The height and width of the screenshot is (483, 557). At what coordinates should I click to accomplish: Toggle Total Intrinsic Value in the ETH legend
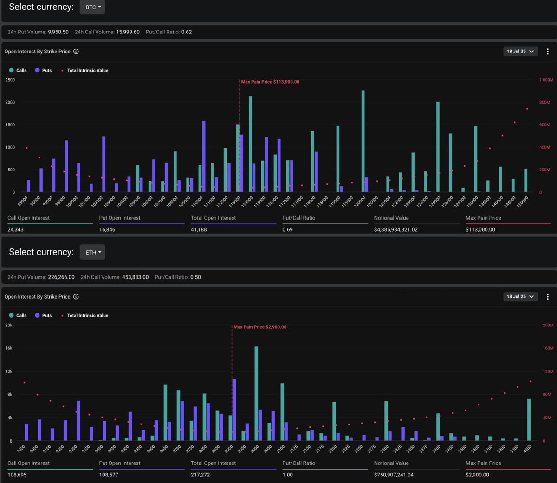click(x=84, y=316)
